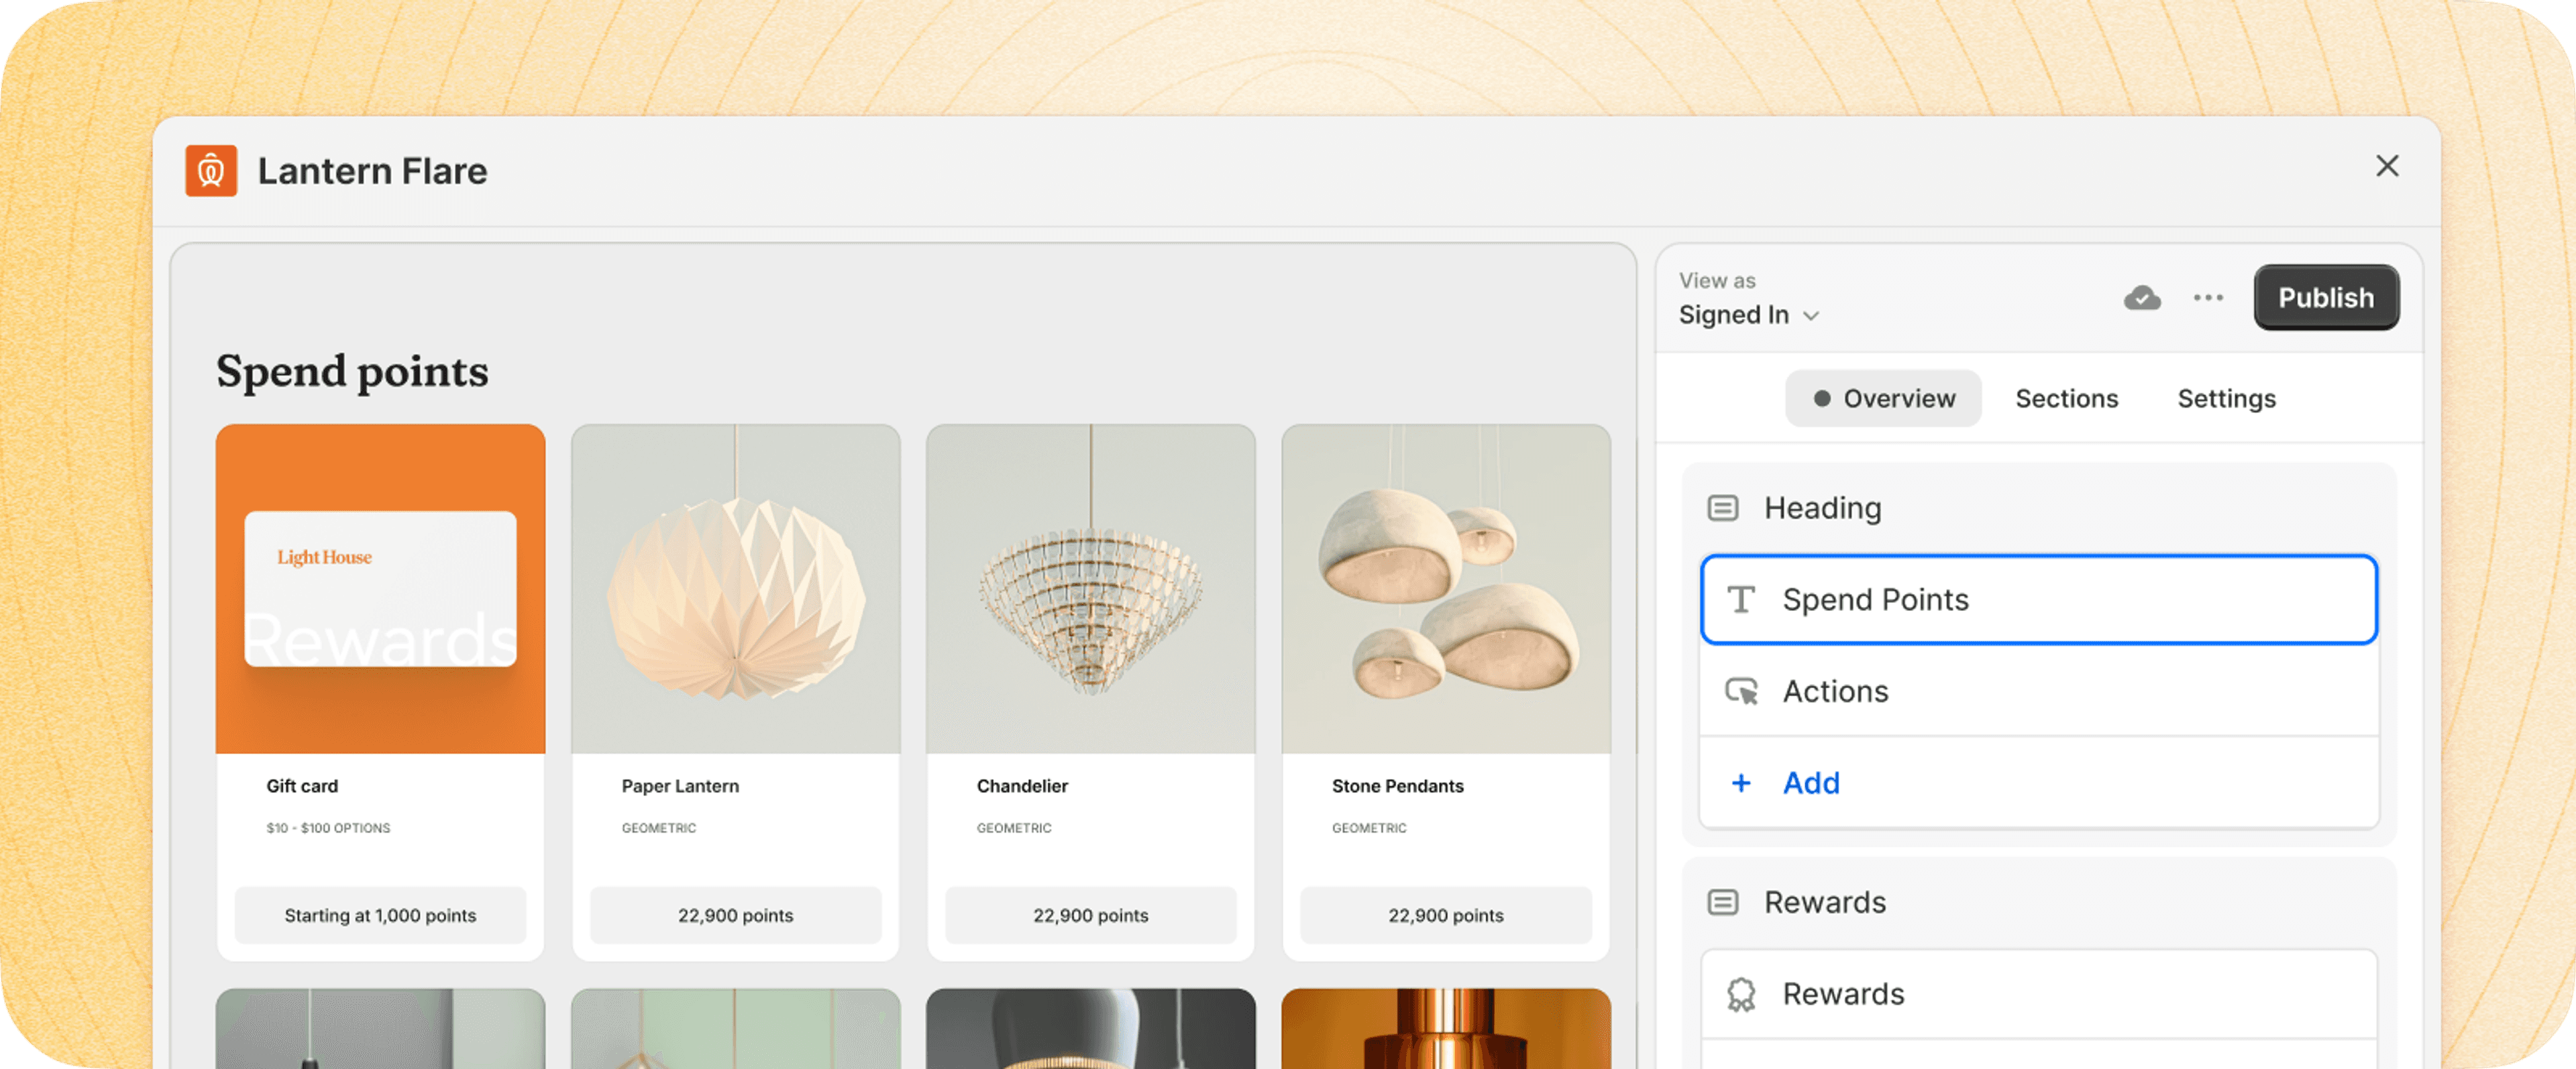Click GEOMETRIC label under Stone Pendants

pos(1368,828)
